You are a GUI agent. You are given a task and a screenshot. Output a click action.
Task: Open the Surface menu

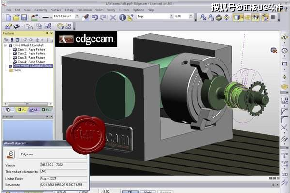pyautogui.click(x=56, y=10)
